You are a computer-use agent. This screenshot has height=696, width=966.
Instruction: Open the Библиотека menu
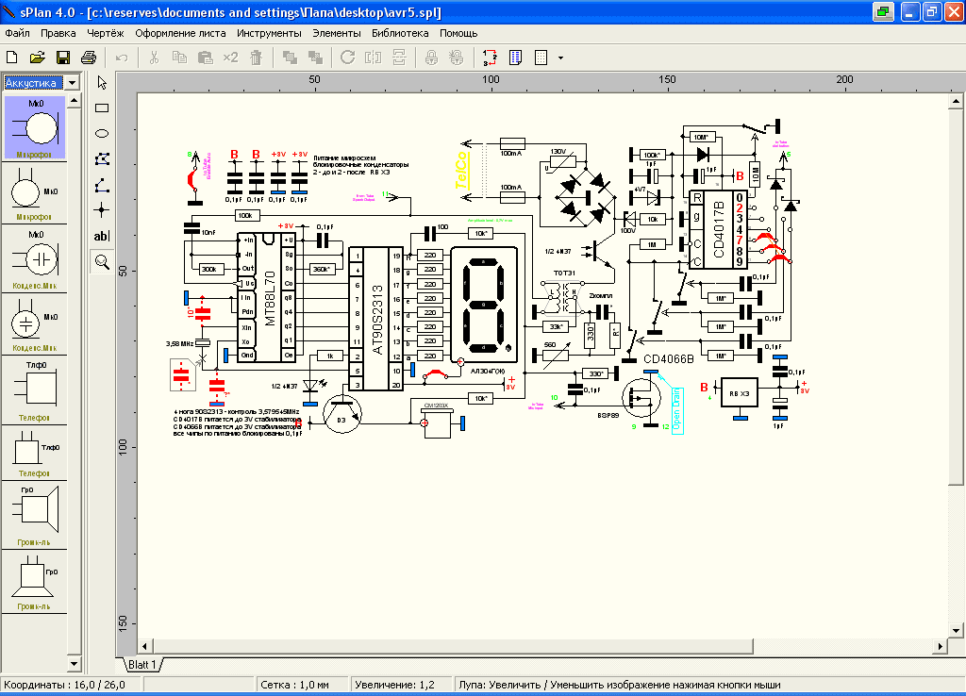click(x=400, y=33)
